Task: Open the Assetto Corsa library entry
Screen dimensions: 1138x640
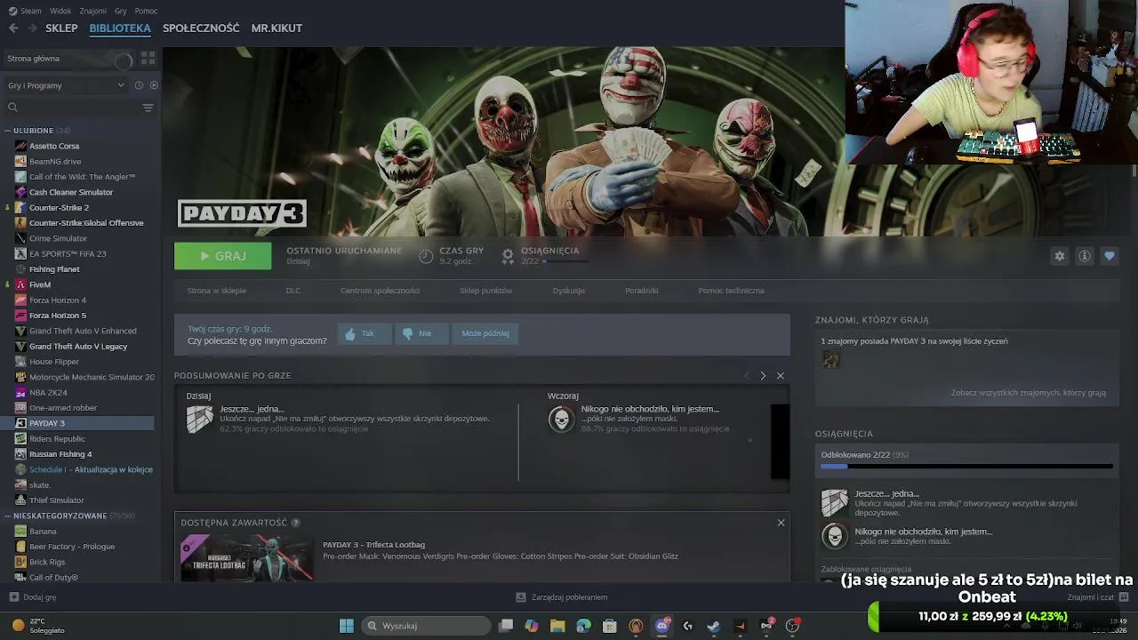Action: pos(54,146)
